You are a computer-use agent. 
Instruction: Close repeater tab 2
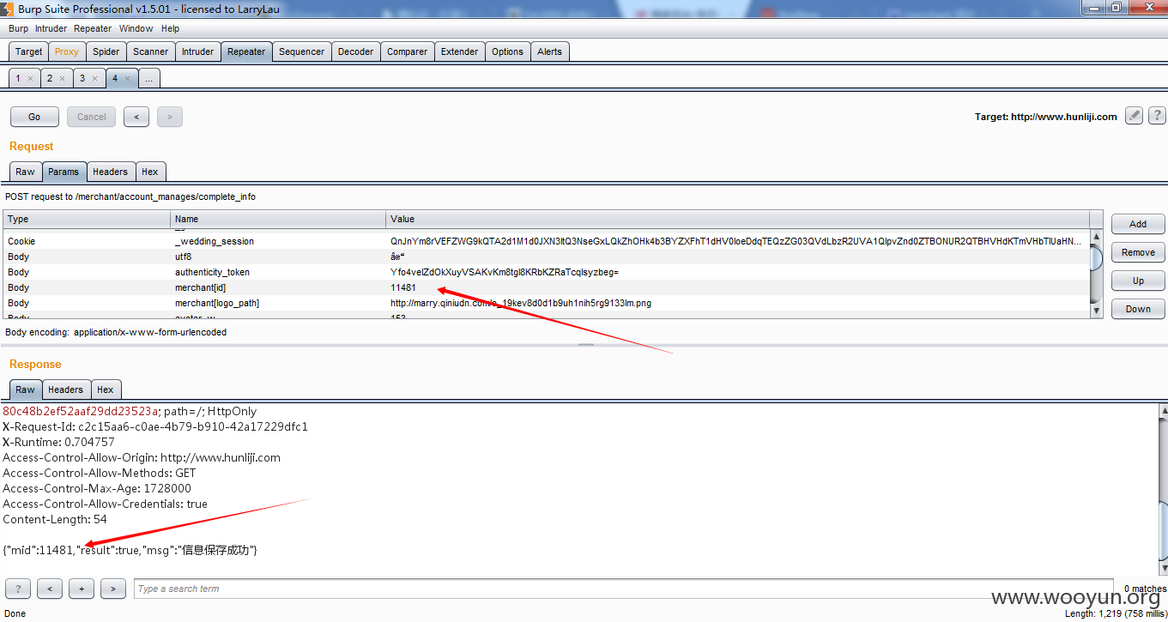(62, 78)
